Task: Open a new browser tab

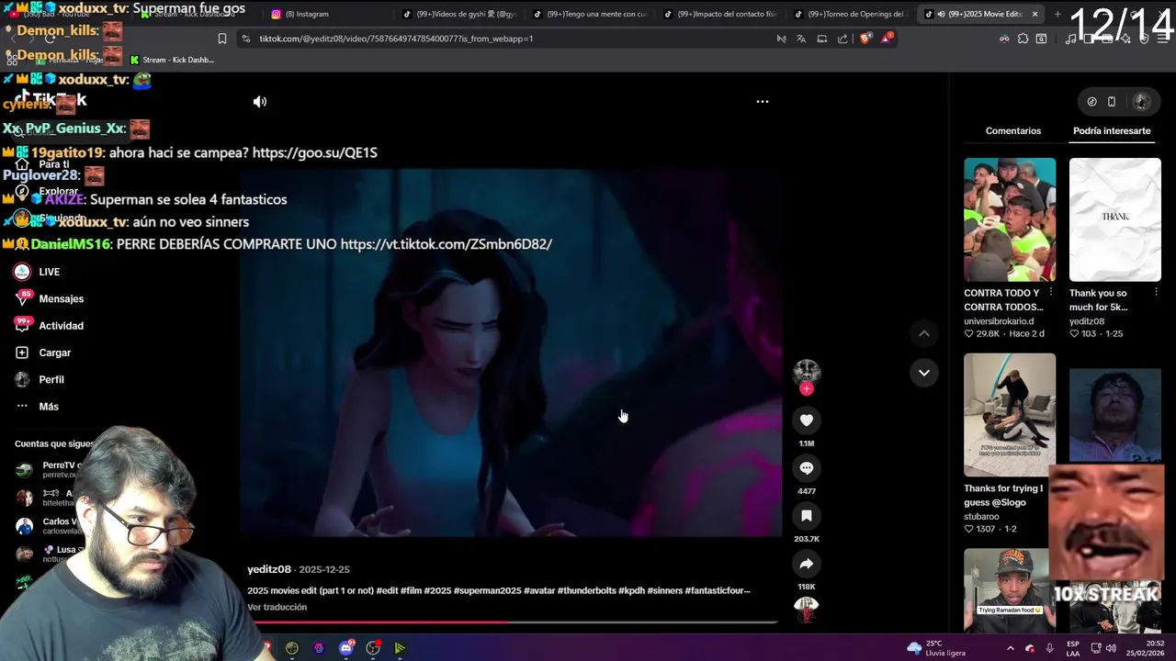Action: (x=1057, y=14)
